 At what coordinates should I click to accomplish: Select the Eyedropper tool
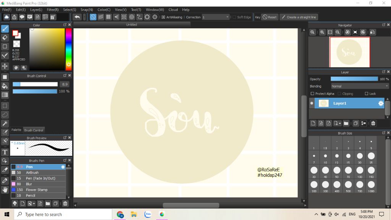coord(5,181)
